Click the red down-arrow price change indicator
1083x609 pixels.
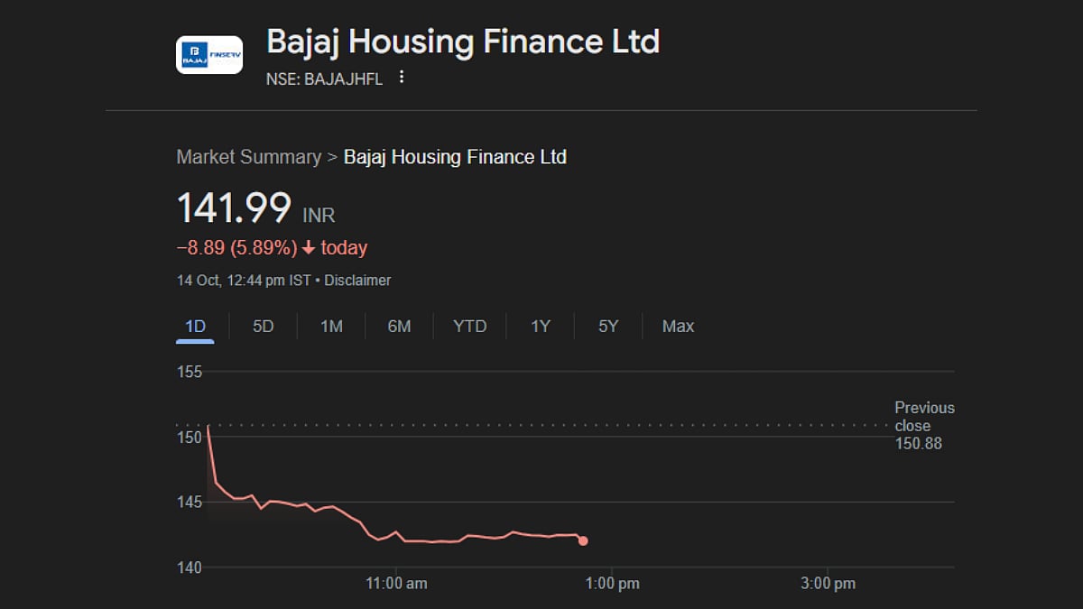308,248
